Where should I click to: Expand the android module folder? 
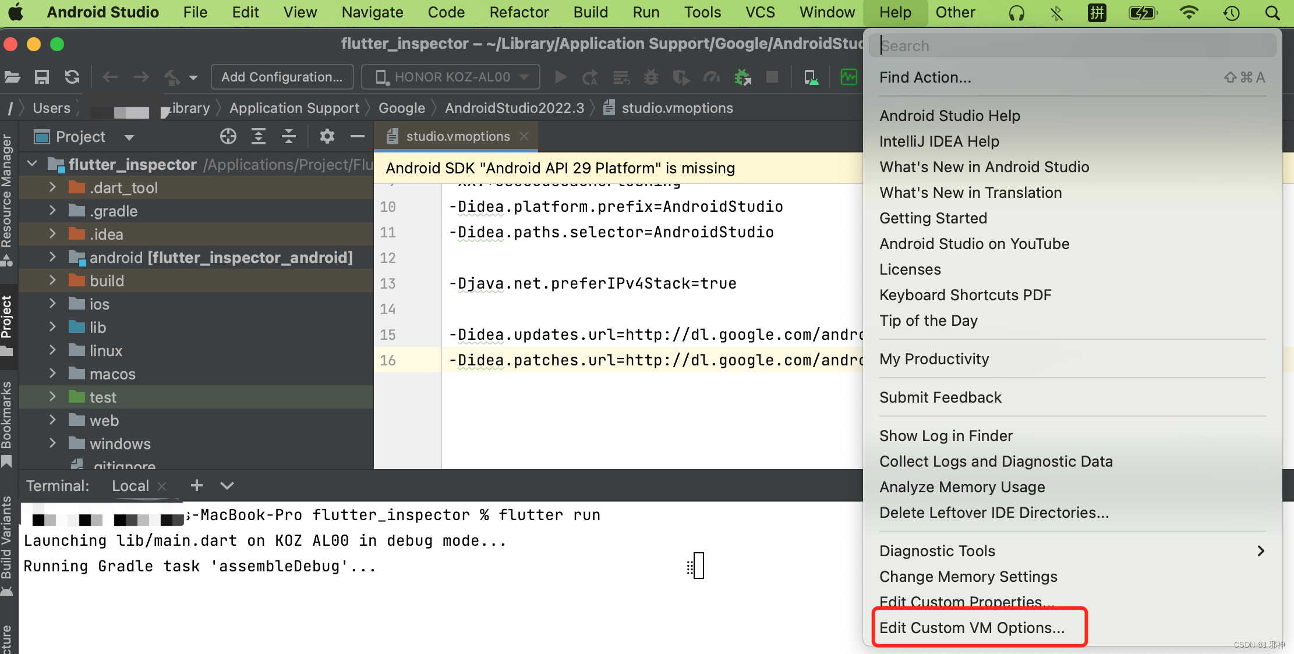pos(52,257)
